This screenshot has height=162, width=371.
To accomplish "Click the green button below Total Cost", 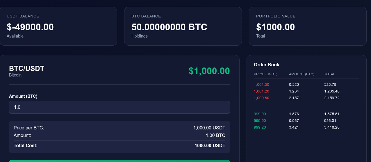I will 119,161.
